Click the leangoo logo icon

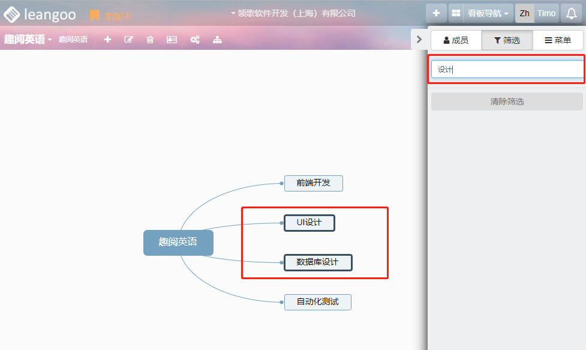(11, 14)
